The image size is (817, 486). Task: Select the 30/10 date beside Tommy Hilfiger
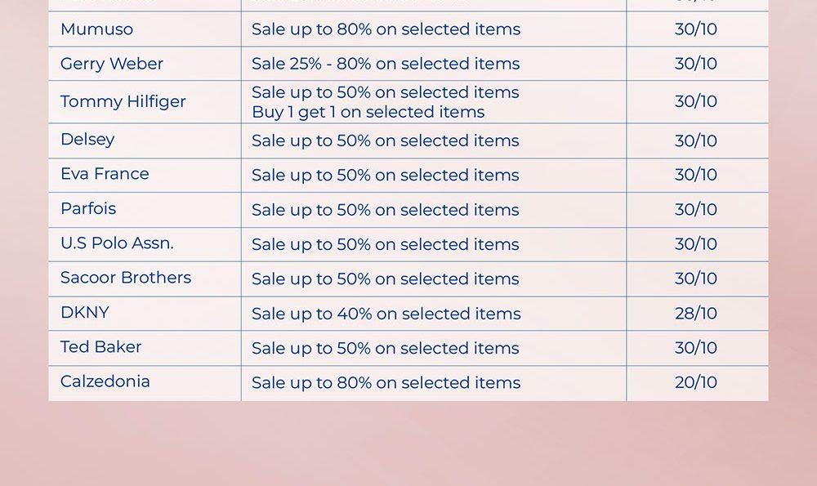point(696,102)
